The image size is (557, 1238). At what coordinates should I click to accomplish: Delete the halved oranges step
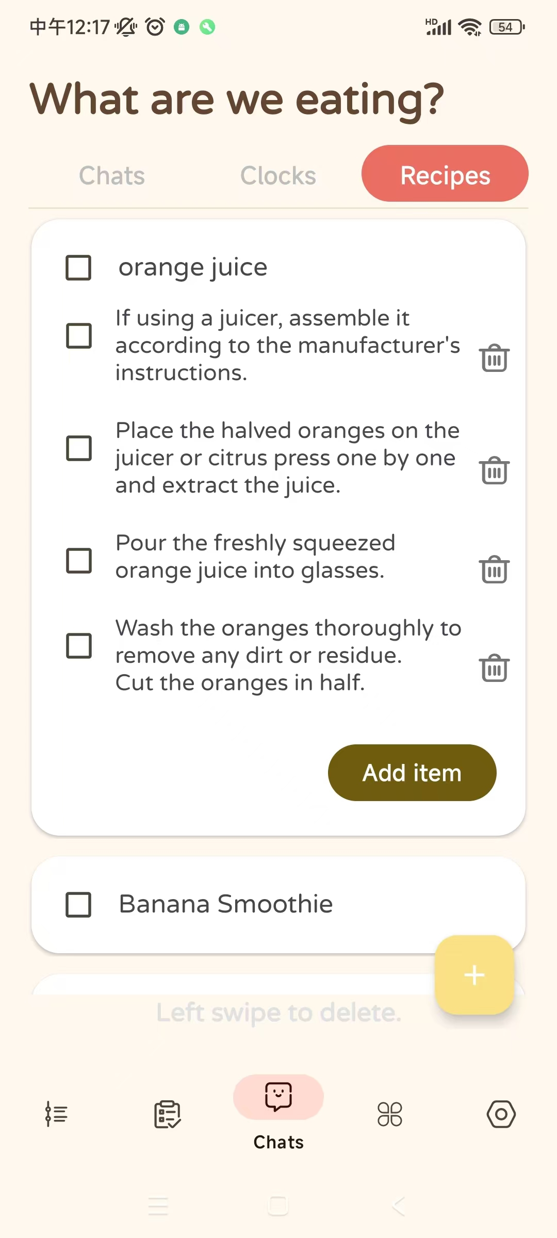(x=494, y=470)
